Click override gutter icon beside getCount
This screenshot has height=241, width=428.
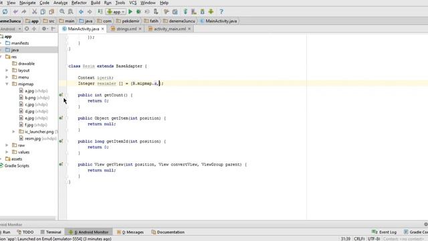61,95
